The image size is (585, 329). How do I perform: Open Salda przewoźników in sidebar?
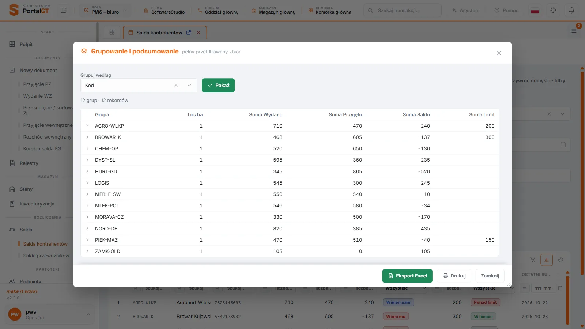tap(46, 256)
